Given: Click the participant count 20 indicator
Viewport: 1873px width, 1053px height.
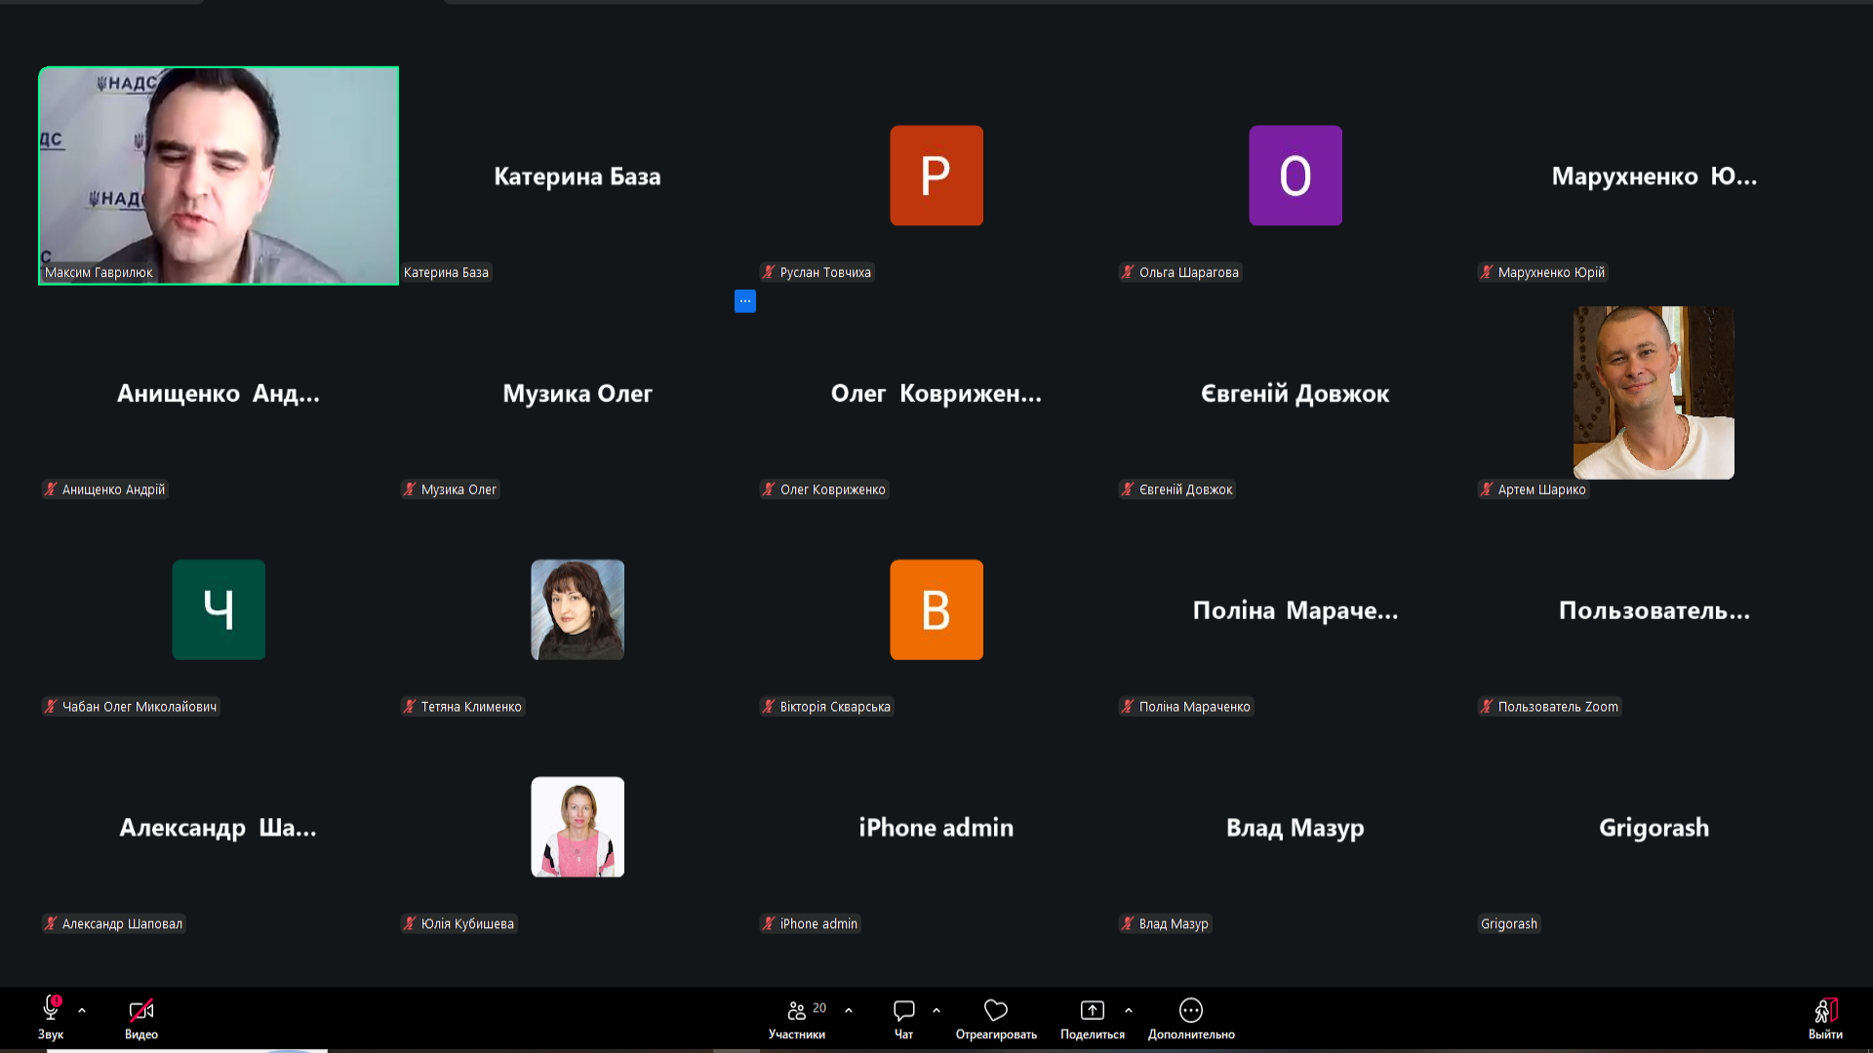Looking at the screenshot, I should (x=819, y=1008).
